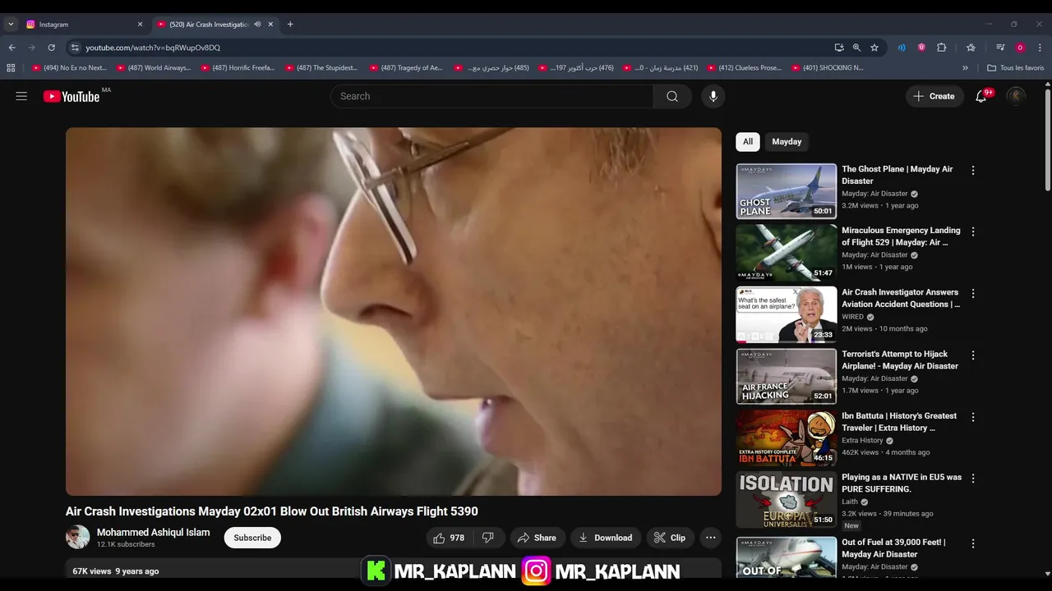Viewport: 1052px width, 591px height.
Task: Open options for Playing as a NATIVE video
Action: (973, 479)
